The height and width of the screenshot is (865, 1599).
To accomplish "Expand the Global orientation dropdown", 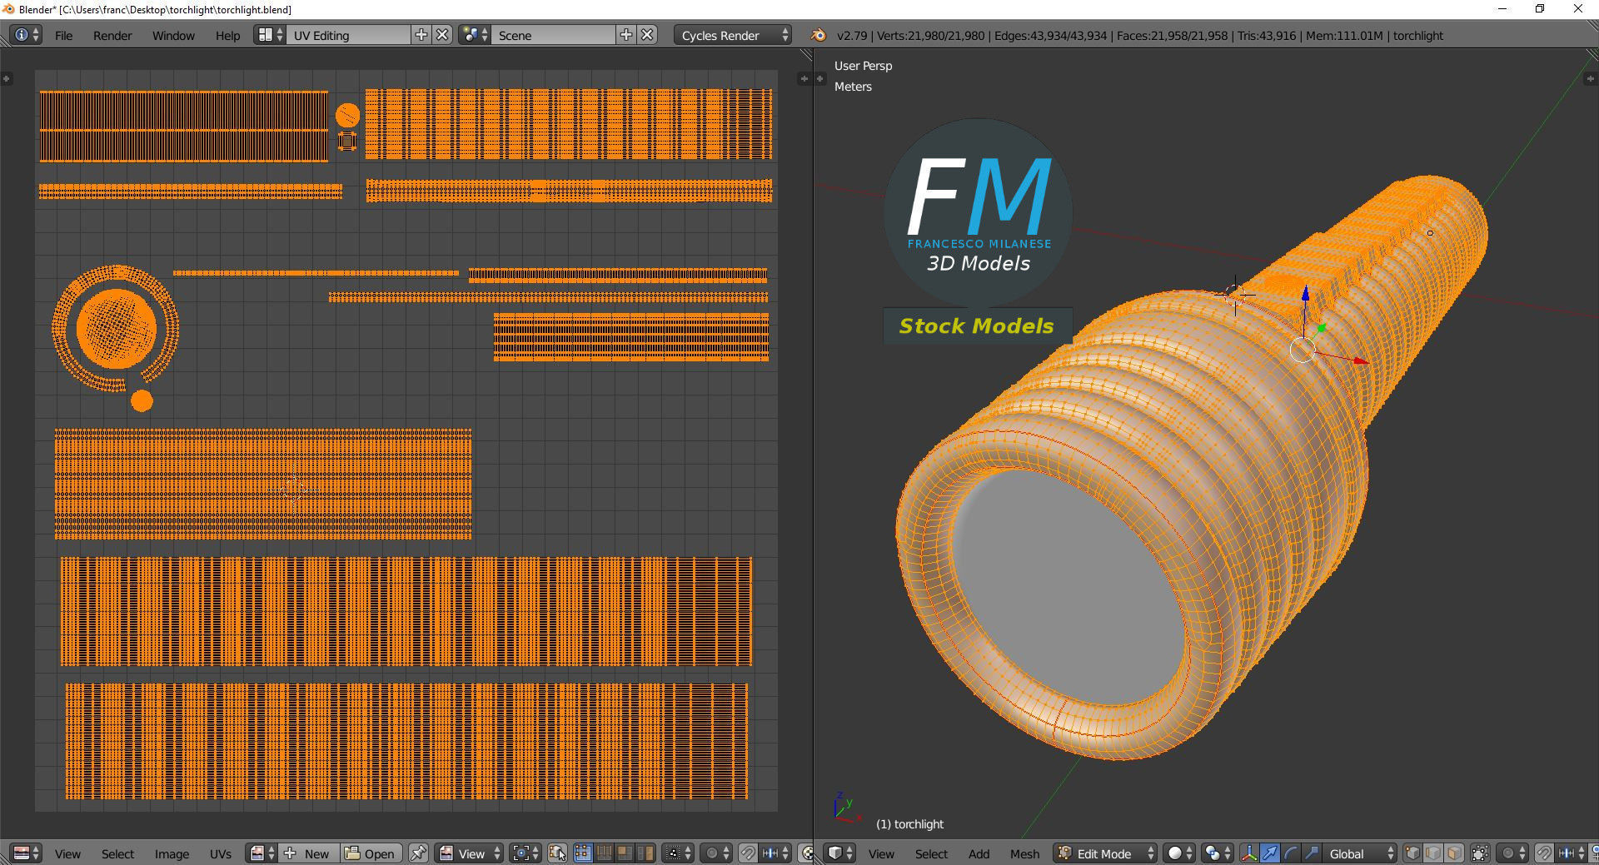I will [x=1360, y=853].
